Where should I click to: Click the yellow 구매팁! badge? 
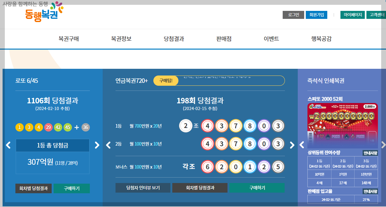coord(166,81)
